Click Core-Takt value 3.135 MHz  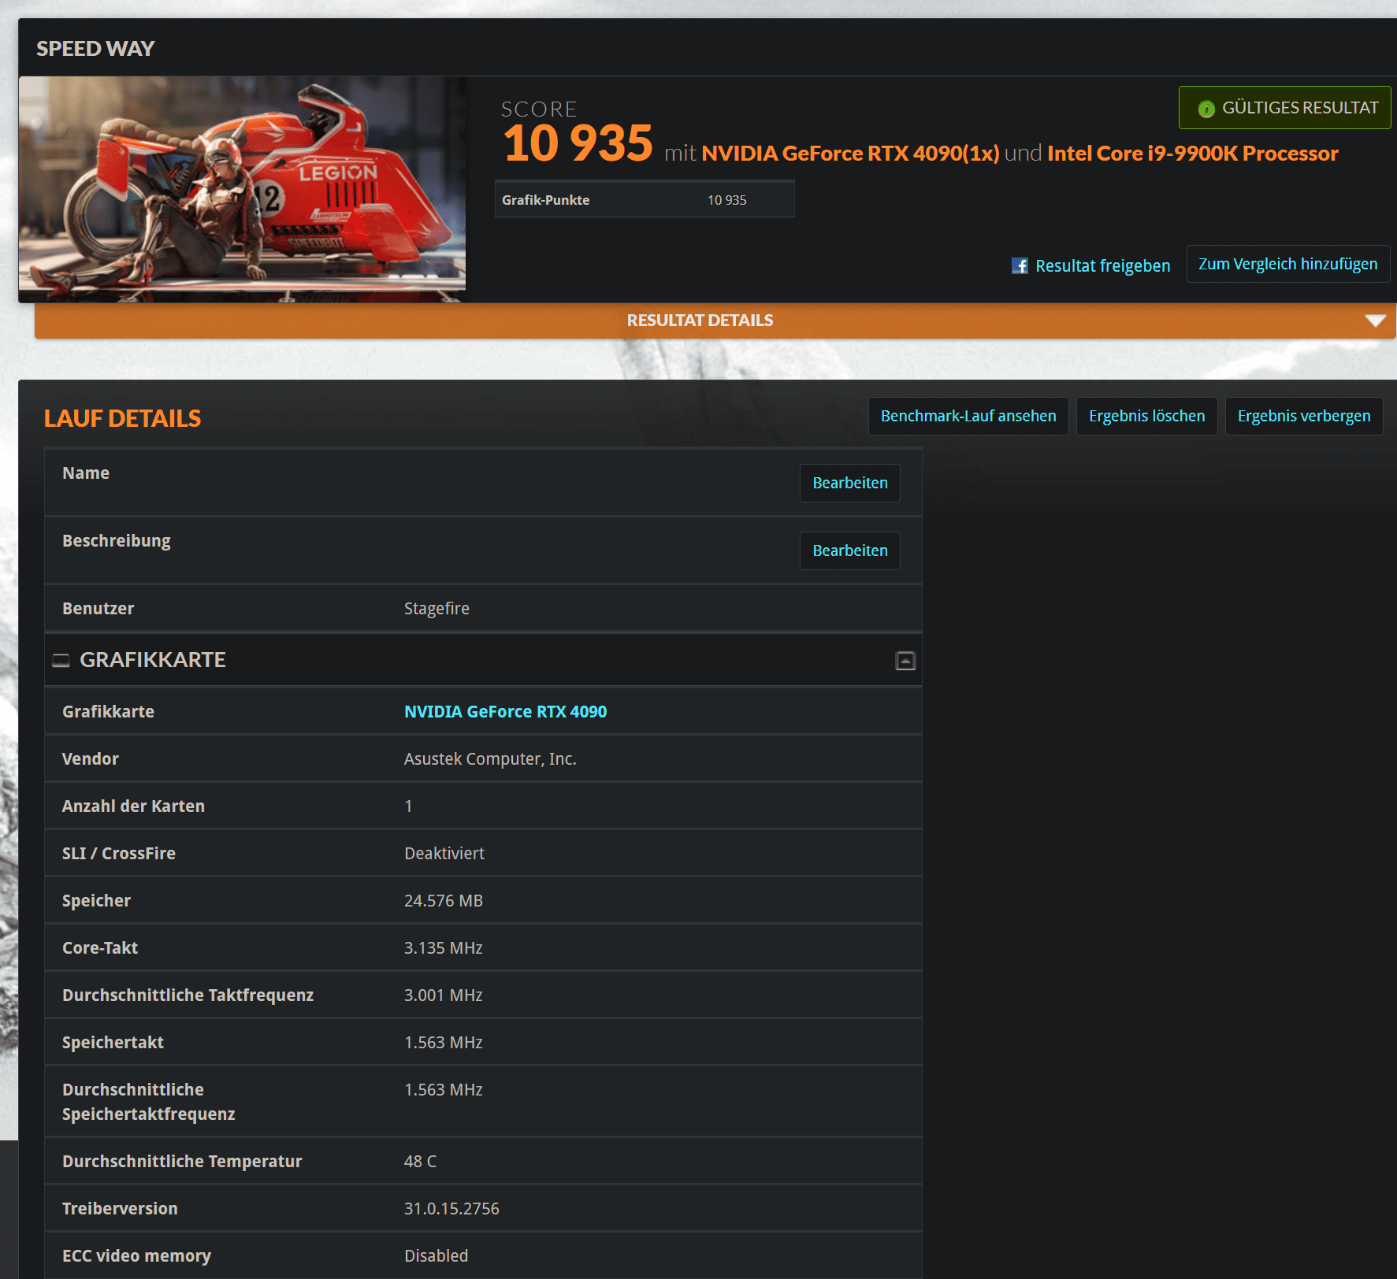444,947
